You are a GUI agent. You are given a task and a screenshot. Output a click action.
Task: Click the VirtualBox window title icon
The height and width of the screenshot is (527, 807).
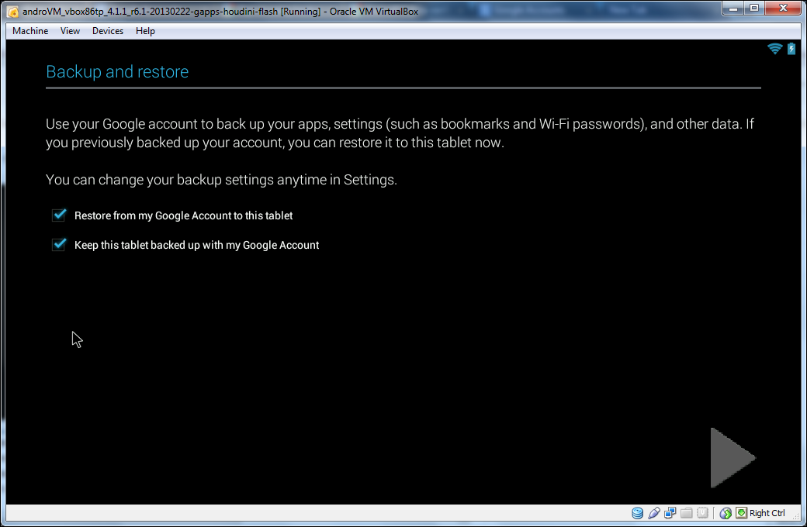pos(13,12)
